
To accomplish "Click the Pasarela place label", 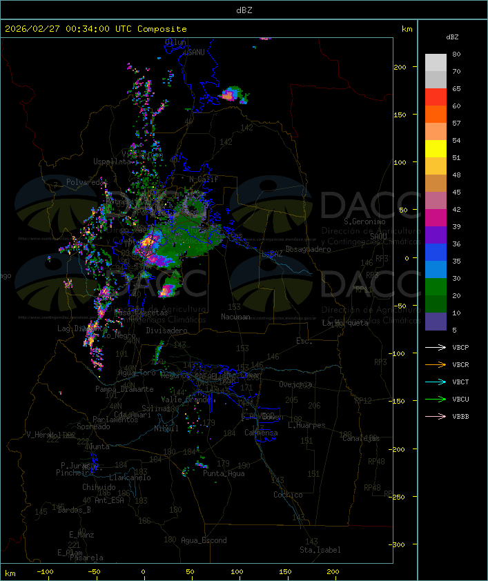I will pos(87,558).
